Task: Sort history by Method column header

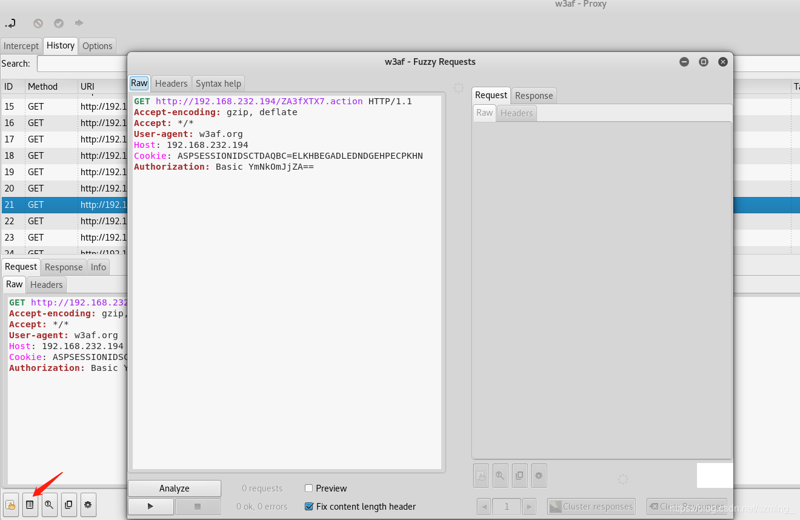Action: (50, 87)
